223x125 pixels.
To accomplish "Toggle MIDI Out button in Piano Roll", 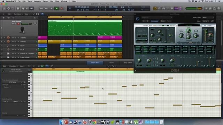I will pyautogui.click(x=43, y=66).
